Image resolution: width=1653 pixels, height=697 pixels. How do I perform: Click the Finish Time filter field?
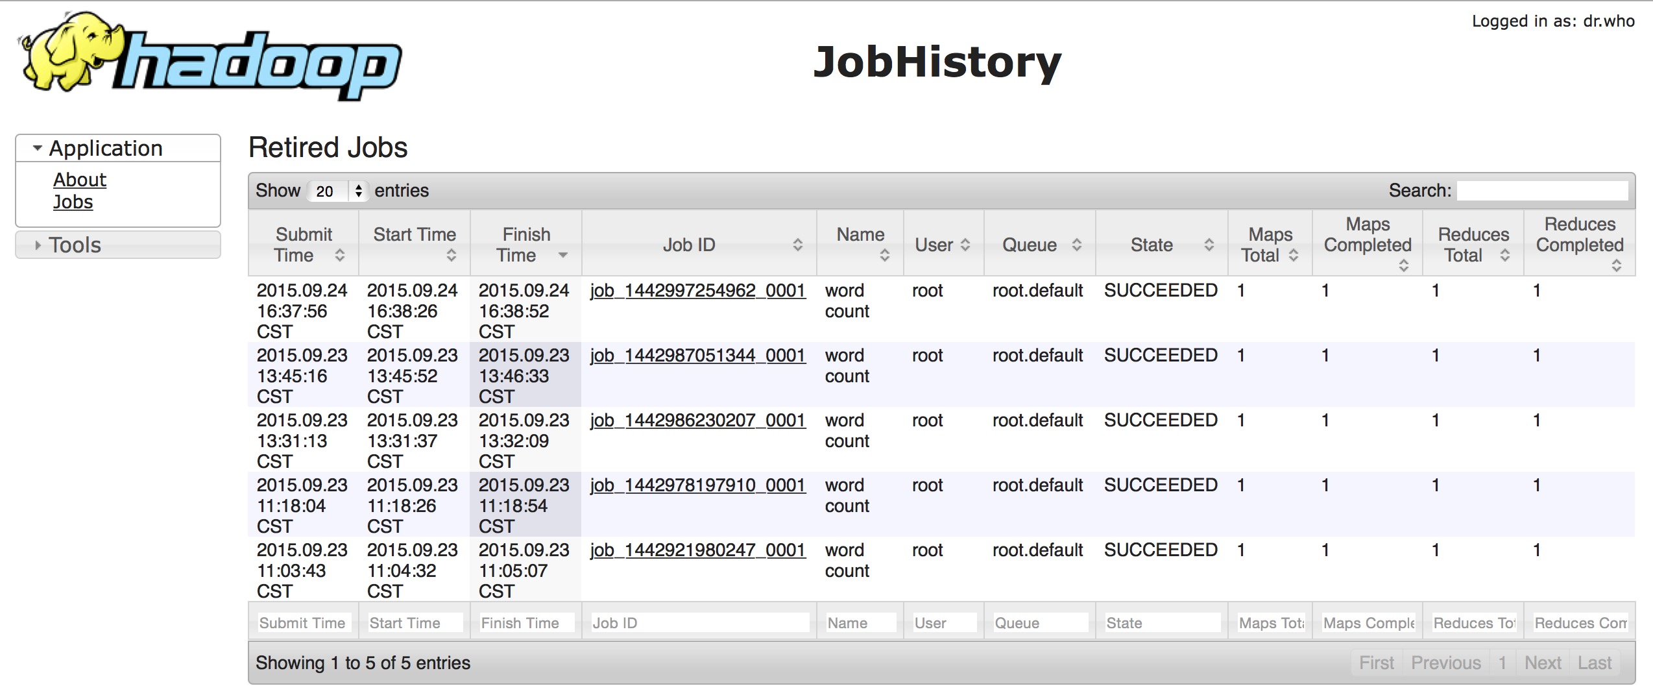click(x=527, y=622)
